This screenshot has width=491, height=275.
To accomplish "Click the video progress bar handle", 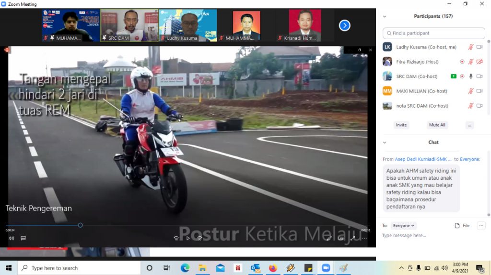I will (80, 225).
